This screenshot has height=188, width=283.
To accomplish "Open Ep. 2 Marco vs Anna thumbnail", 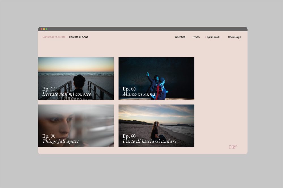I will tap(156, 78).
